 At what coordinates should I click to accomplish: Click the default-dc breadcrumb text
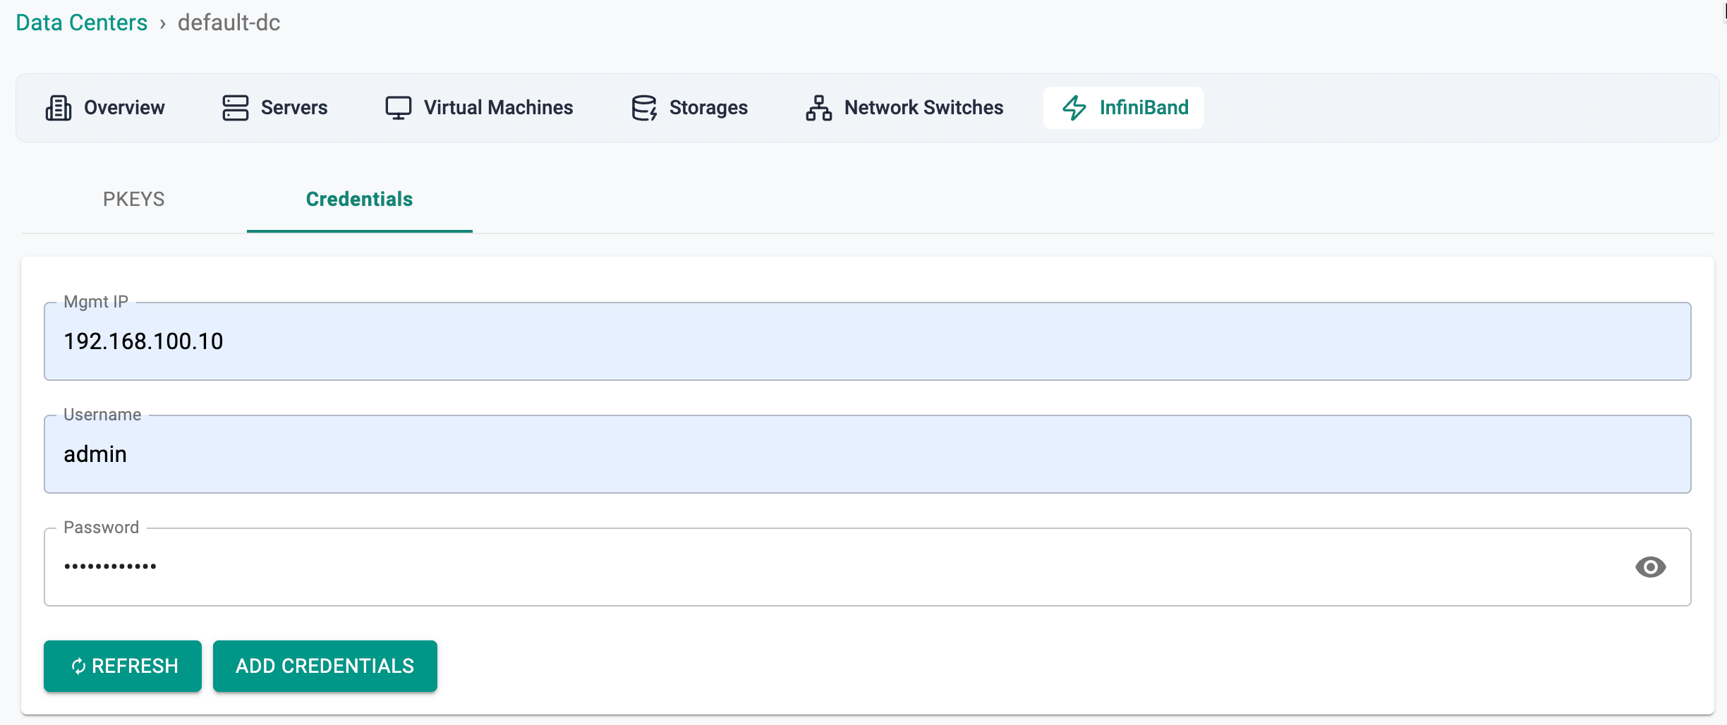point(229,23)
